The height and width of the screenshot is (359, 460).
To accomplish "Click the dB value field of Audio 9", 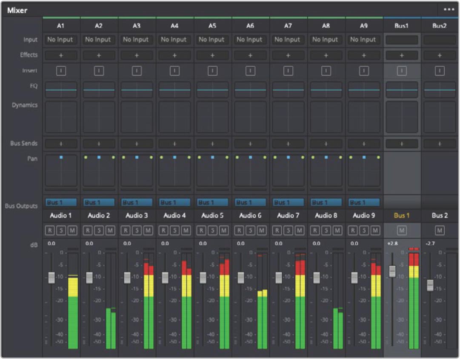I will click(x=354, y=243).
